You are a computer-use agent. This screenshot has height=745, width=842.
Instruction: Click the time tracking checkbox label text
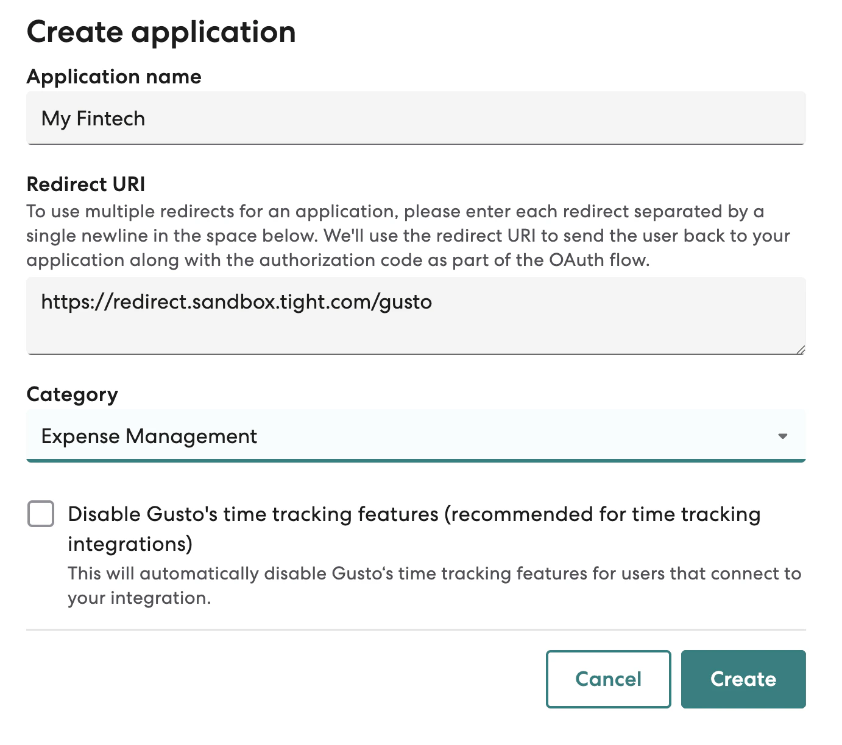click(414, 514)
